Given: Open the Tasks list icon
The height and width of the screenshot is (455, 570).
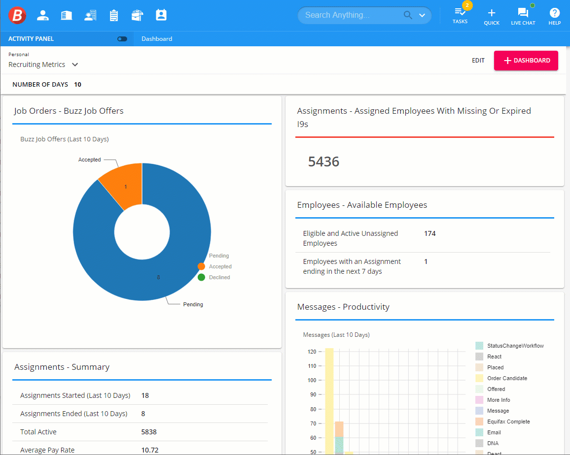Looking at the screenshot, I should 460,15.
